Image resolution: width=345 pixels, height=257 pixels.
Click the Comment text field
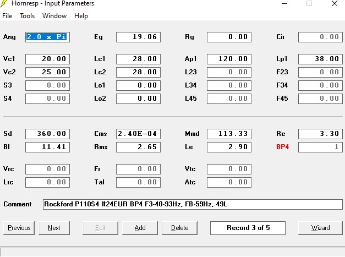[x=193, y=204]
